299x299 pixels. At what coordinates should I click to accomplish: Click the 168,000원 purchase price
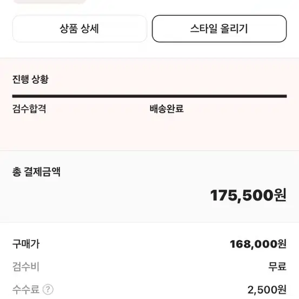coord(258,244)
